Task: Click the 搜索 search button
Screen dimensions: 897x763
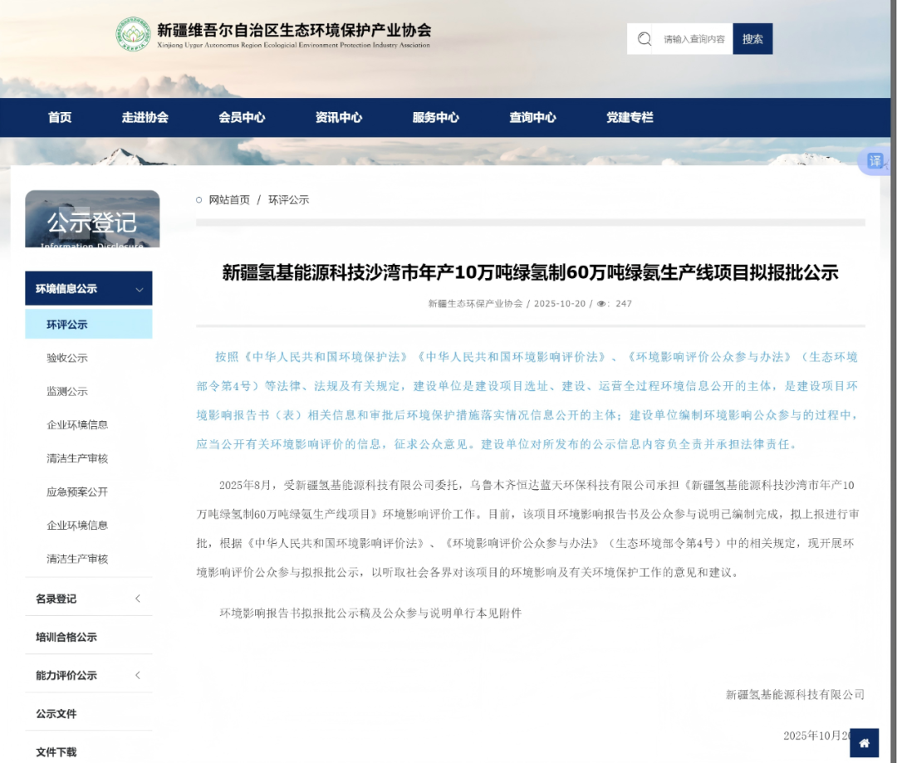Action: (x=752, y=38)
